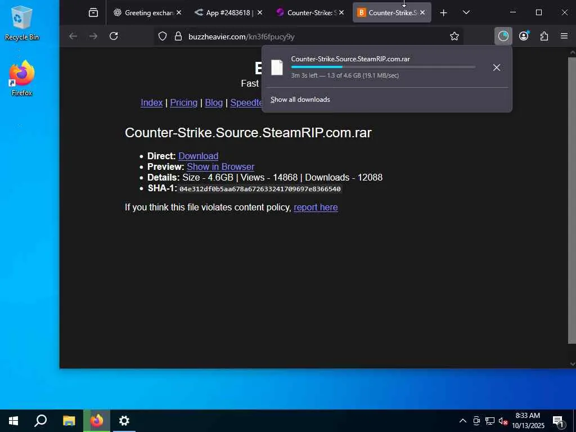Go back to previous page
Image resolution: width=576 pixels, height=432 pixels.
pyautogui.click(x=73, y=36)
